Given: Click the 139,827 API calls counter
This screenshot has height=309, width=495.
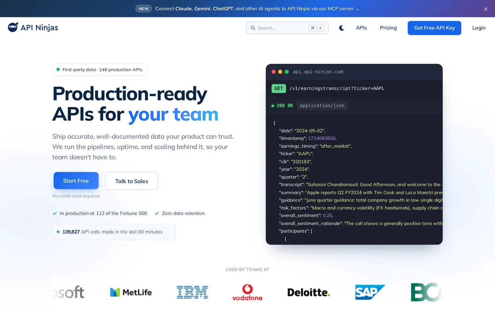Looking at the screenshot, I should (x=114, y=232).
